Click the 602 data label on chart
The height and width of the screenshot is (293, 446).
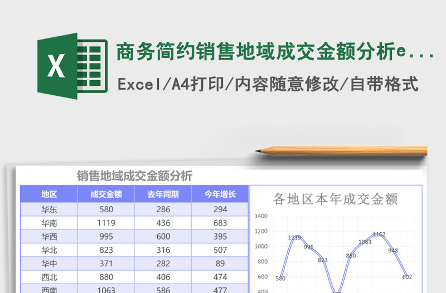407,277
